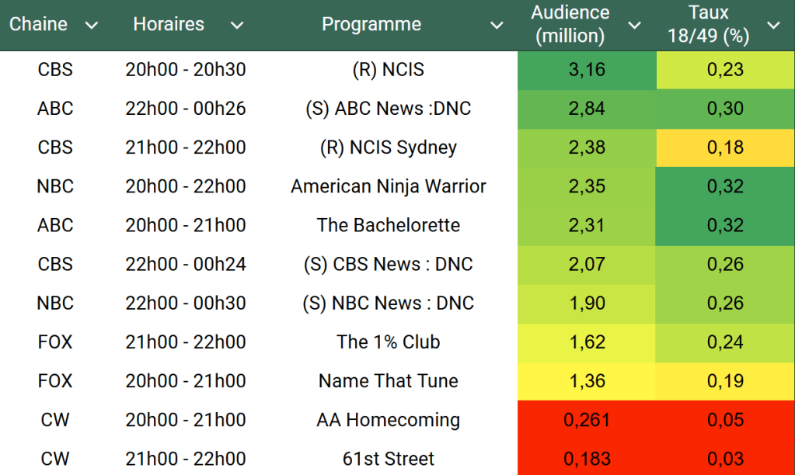Select the yellow 0,18 rating cell
The image size is (795, 475).
tap(725, 147)
